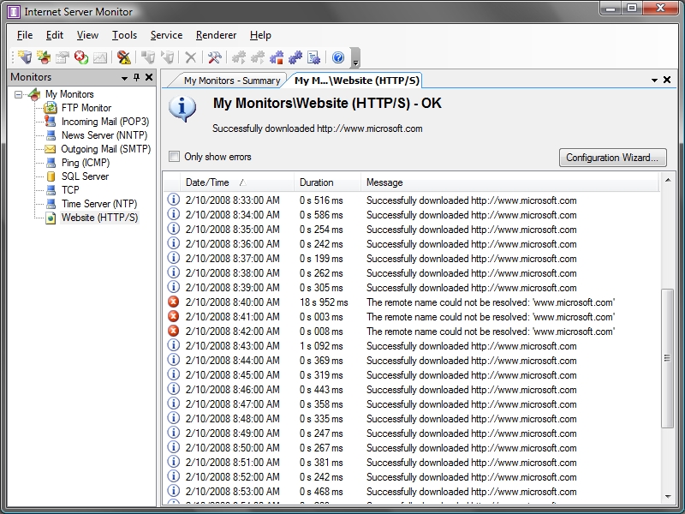Viewport: 685px width, 514px height.
Task: Open the Monitors panel dropdown arrow
Action: (x=124, y=78)
